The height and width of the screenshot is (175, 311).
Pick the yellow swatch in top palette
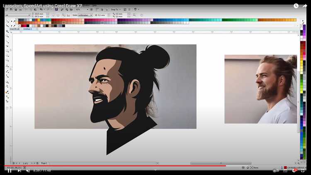tap(39, 20)
